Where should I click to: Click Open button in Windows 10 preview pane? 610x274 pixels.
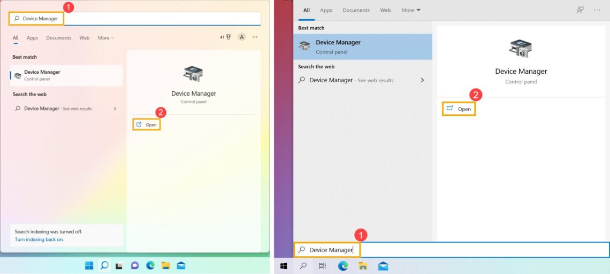[459, 109]
